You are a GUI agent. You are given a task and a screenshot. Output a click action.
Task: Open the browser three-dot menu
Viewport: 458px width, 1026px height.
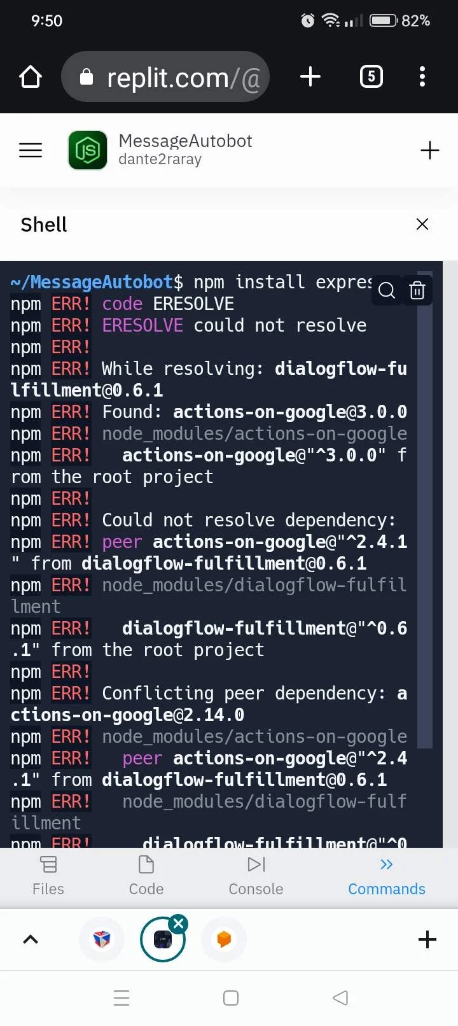click(x=422, y=77)
